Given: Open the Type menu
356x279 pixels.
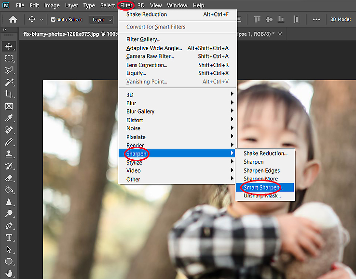Looking at the screenshot, I should 89,5.
